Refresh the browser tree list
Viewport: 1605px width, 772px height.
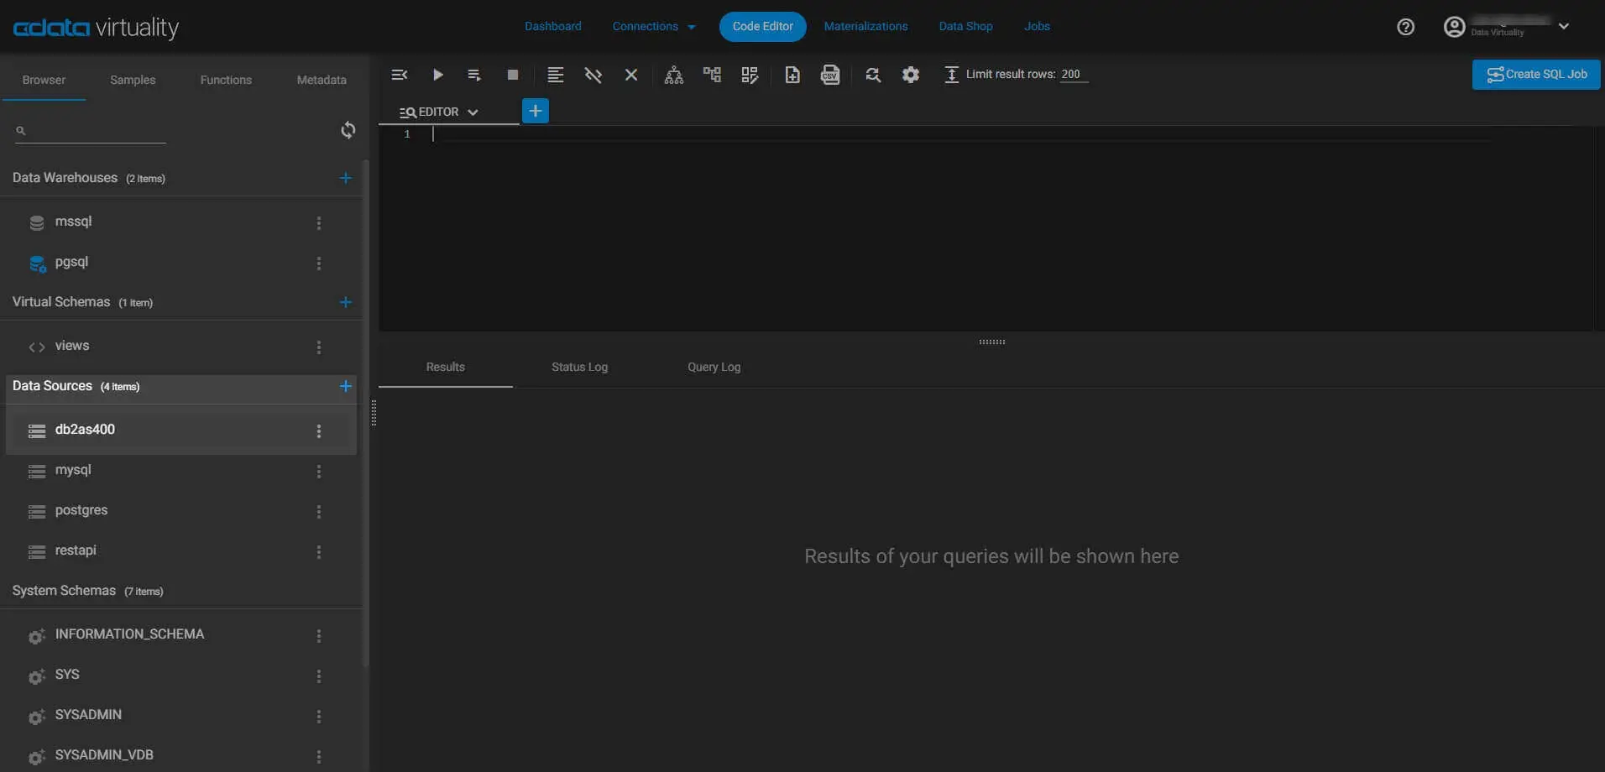(x=348, y=130)
